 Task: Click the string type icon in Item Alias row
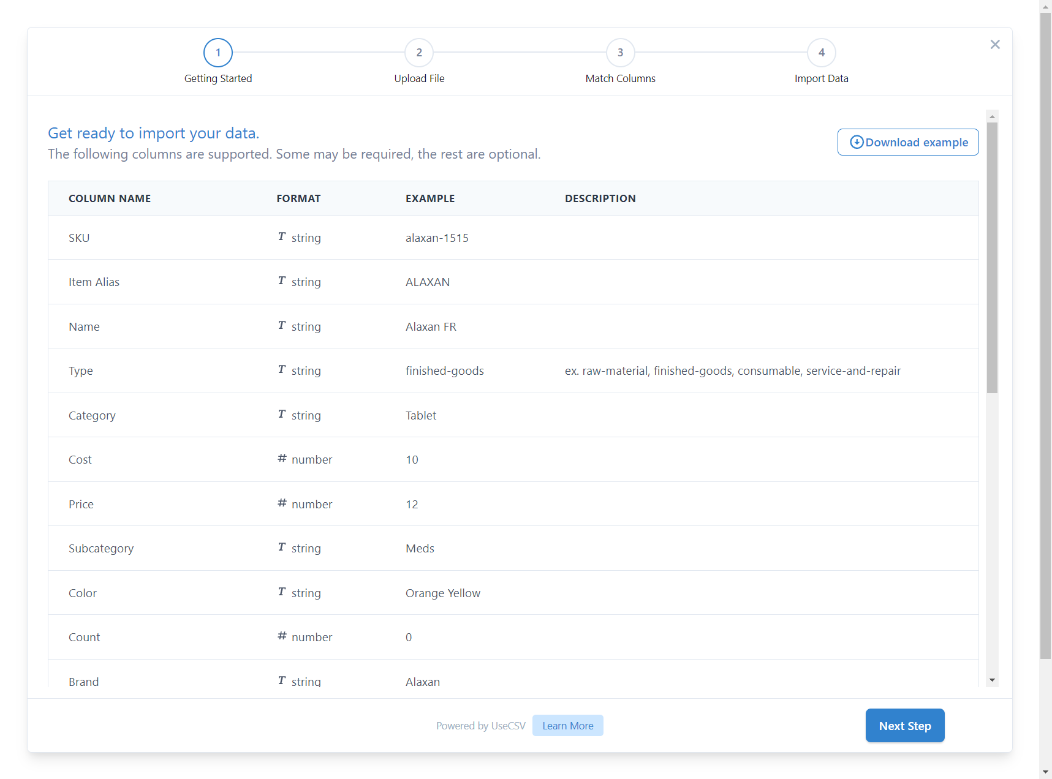point(282,280)
